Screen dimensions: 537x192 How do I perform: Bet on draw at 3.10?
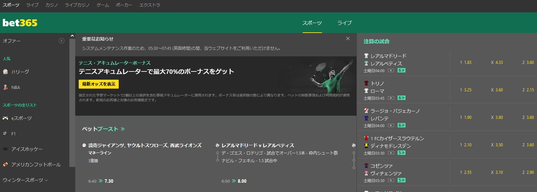coord(497,172)
